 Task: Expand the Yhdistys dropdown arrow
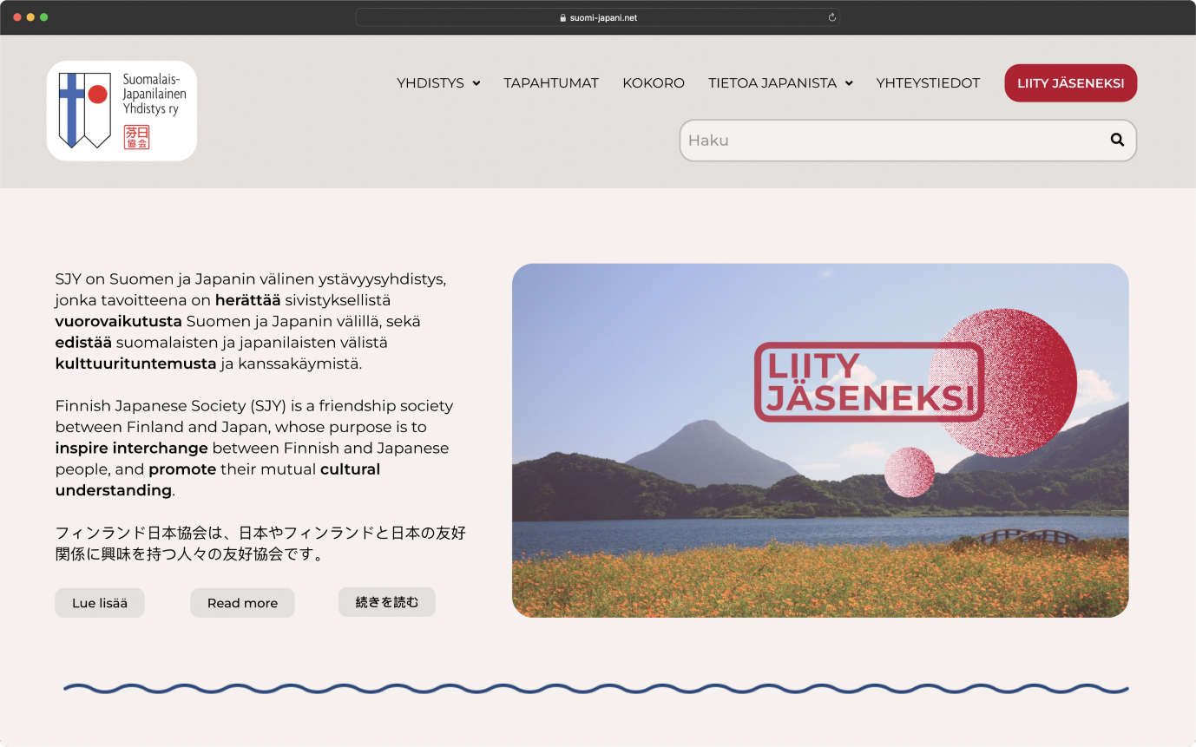[x=476, y=83]
